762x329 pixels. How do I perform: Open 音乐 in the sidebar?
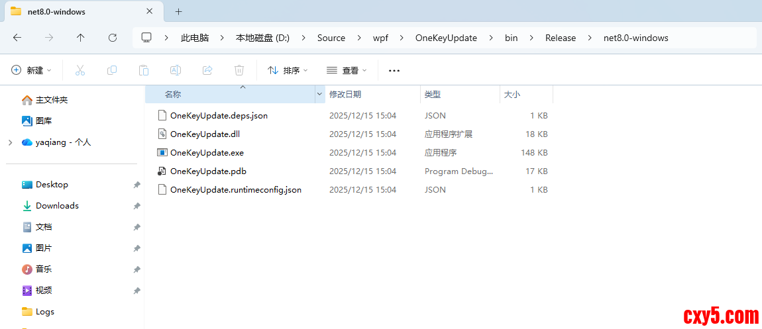(37, 269)
